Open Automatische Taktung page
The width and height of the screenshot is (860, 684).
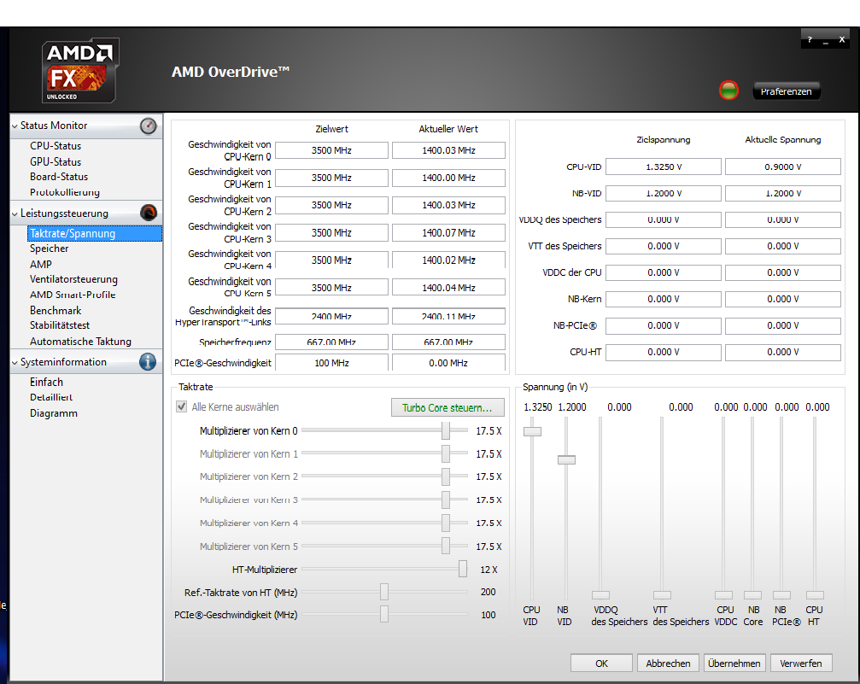pos(80,342)
